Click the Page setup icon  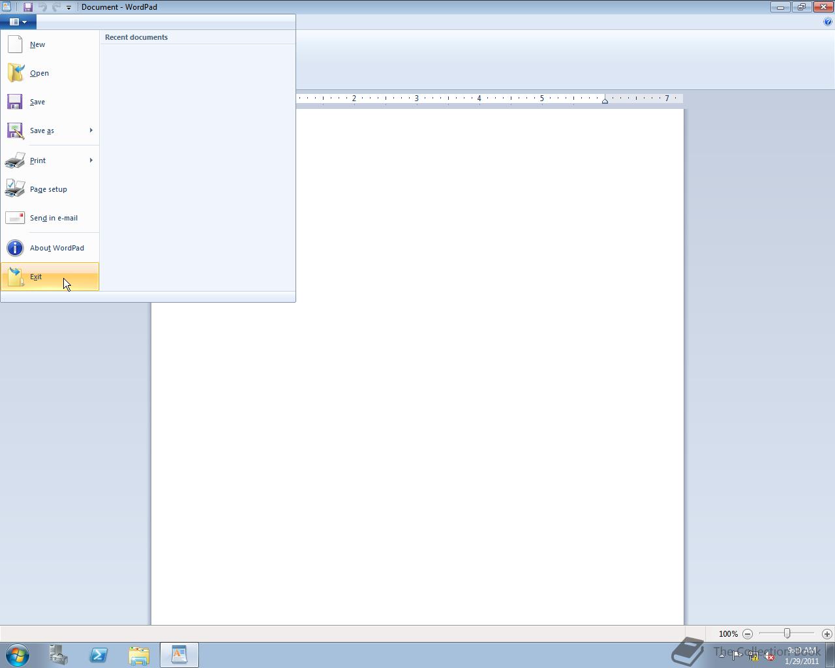tap(15, 189)
